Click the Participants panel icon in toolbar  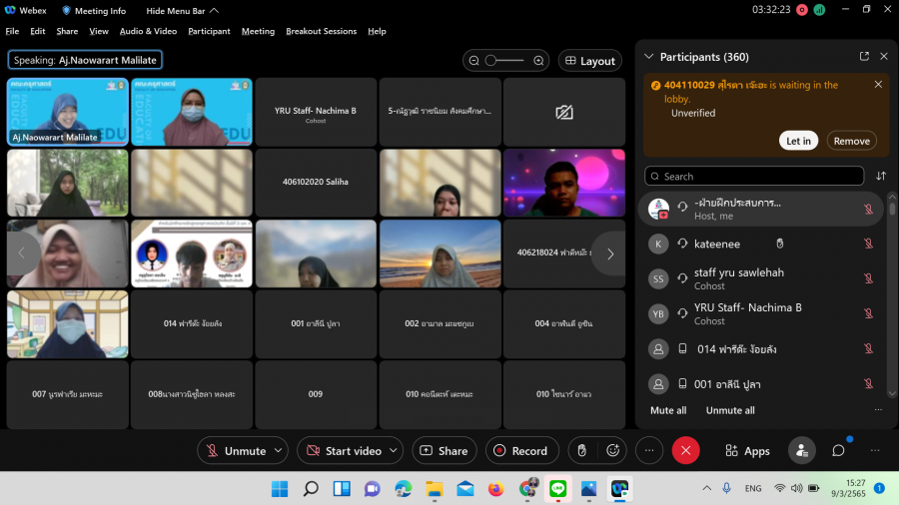801,450
